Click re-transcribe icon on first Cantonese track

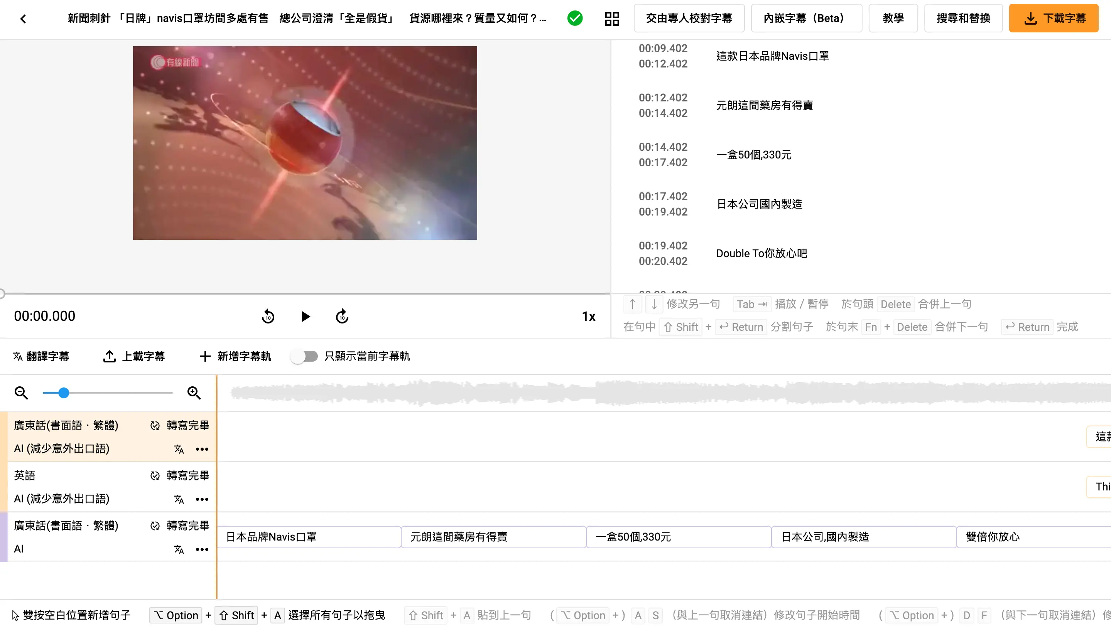155,426
